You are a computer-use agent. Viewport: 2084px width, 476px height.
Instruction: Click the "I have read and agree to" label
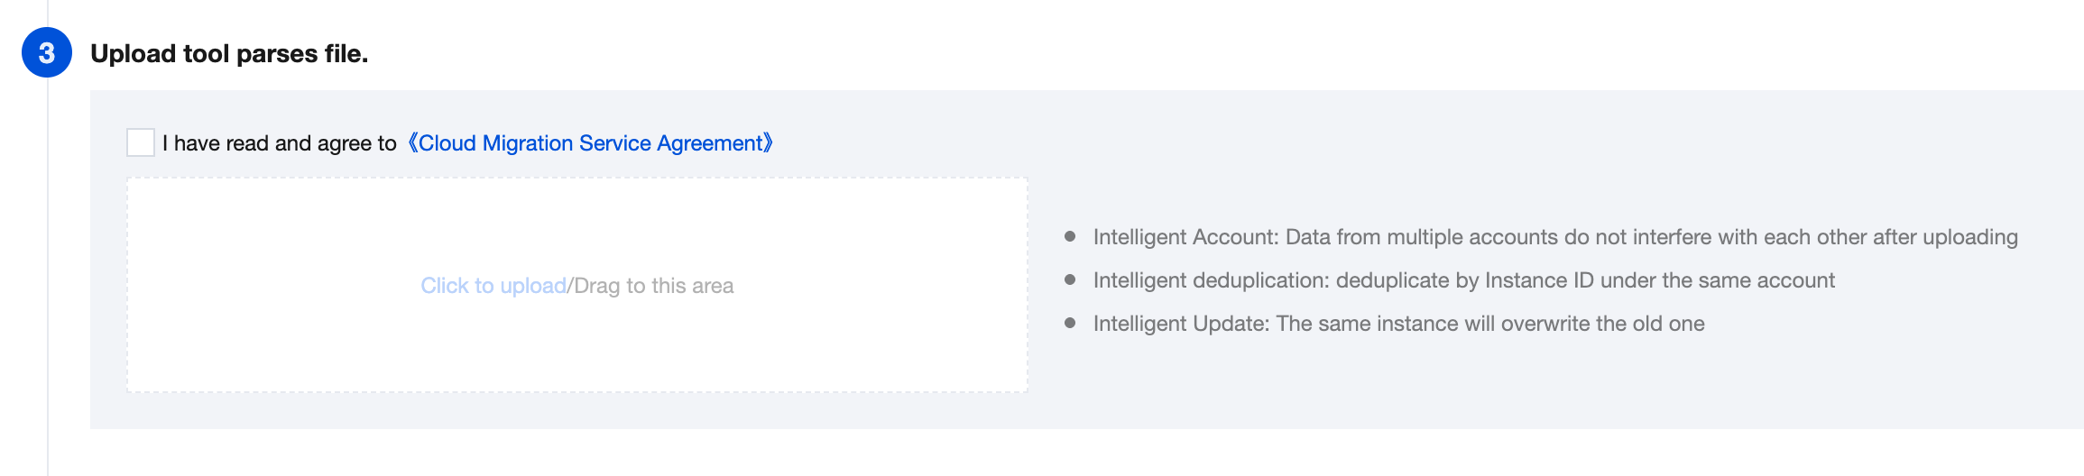[280, 143]
